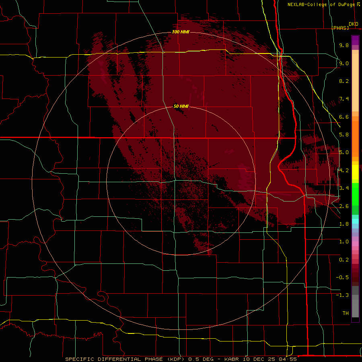Screen dimensions: 362x362
Task: Click the KABR 10 DEC 25 04:55 timestamp
Action: (260, 359)
